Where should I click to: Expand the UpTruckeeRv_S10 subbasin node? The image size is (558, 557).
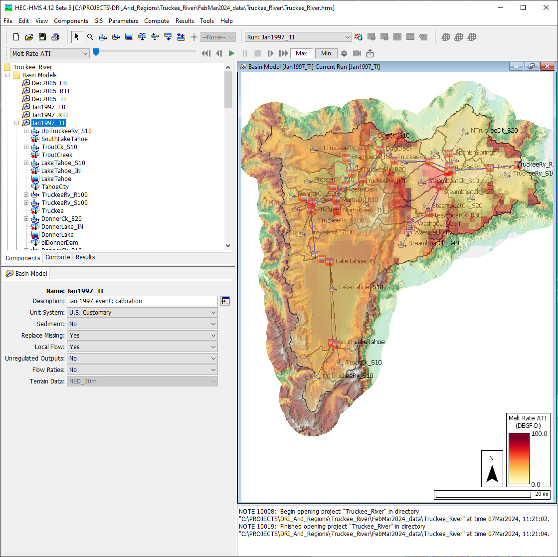[26, 131]
